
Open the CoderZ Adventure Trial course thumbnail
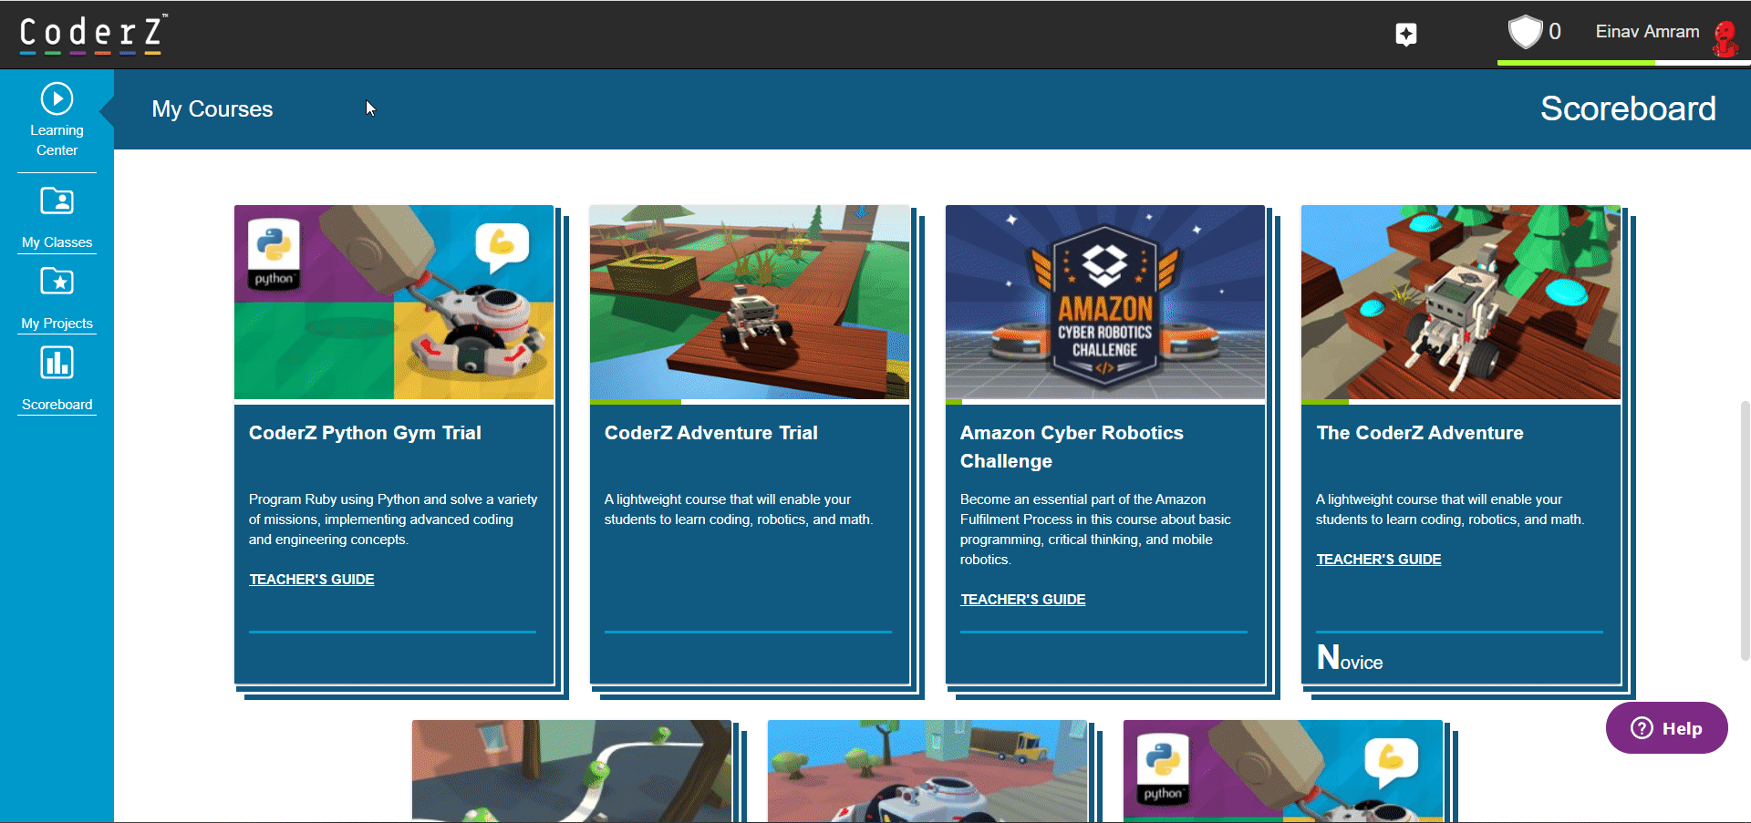point(749,302)
